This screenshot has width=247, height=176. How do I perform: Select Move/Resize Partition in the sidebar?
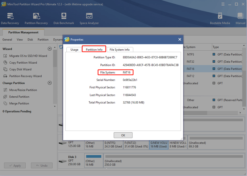20,90
